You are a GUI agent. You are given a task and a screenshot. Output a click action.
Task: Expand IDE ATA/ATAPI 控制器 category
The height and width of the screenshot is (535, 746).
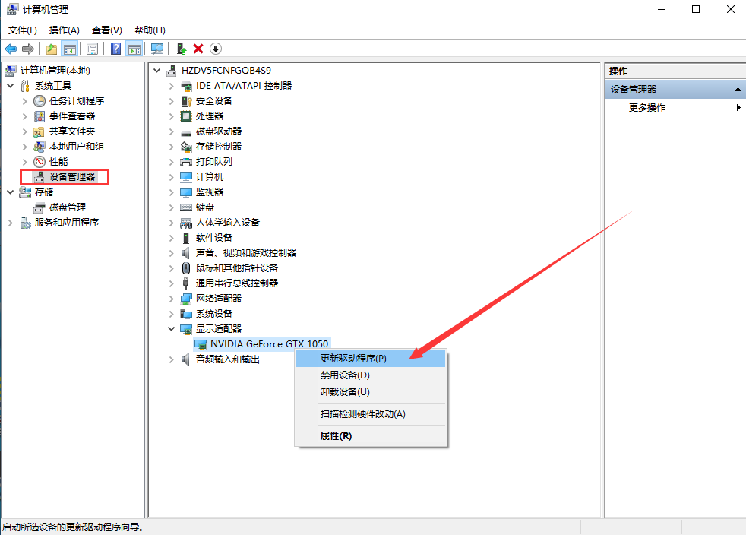171,86
